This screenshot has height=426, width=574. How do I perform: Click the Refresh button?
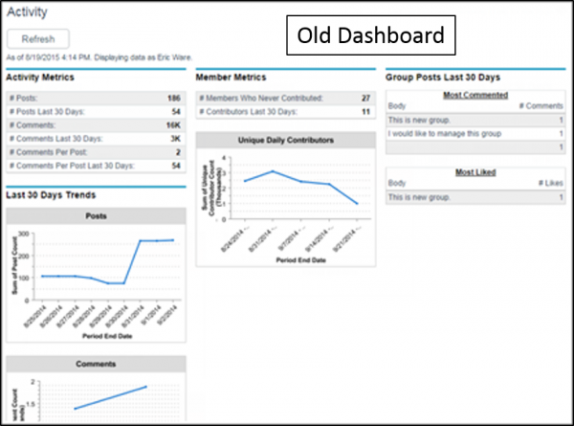tap(38, 39)
